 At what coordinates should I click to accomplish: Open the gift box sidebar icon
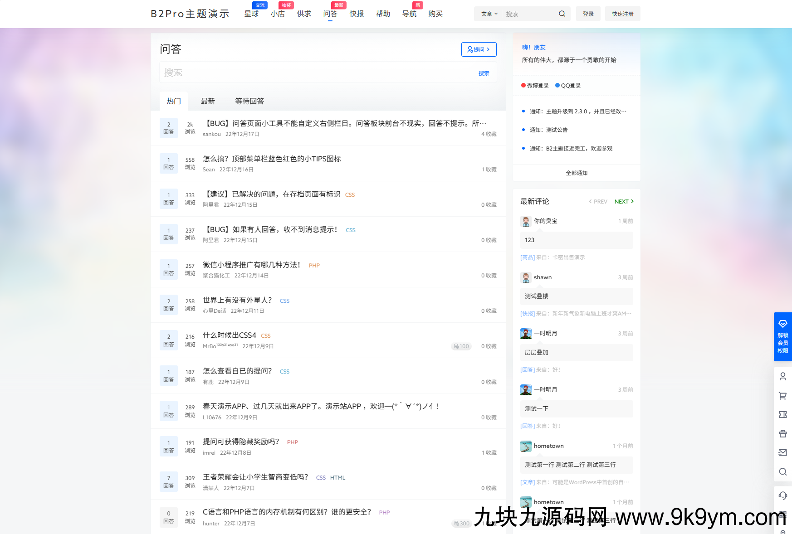point(782,434)
